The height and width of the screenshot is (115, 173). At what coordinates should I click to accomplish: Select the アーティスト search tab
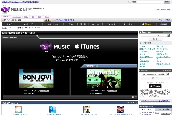point(17,17)
